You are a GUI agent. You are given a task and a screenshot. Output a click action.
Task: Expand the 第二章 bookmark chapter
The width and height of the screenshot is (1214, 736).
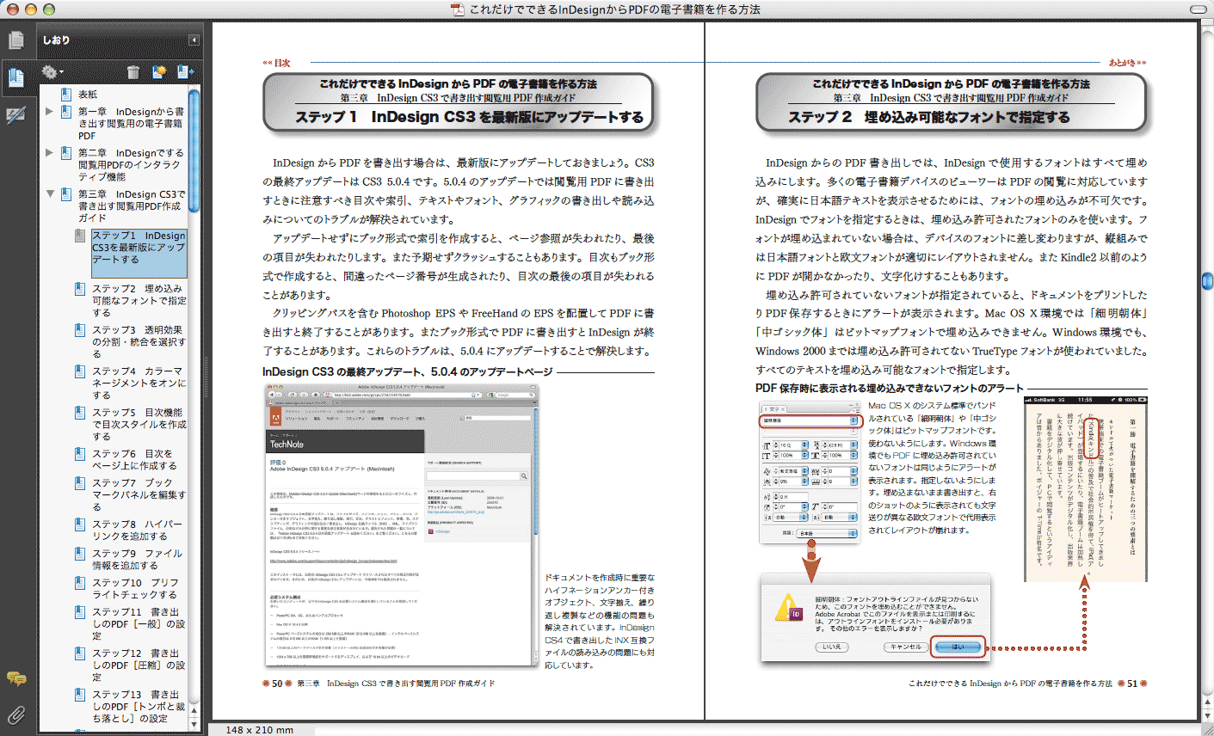(x=50, y=153)
